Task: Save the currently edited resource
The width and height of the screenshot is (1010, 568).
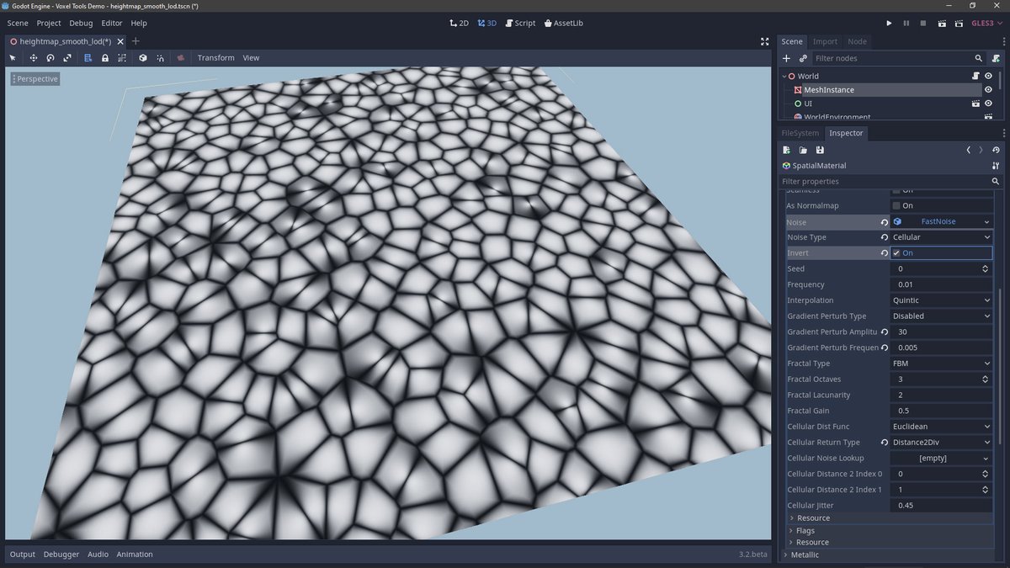Action: click(x=820, y=150)
